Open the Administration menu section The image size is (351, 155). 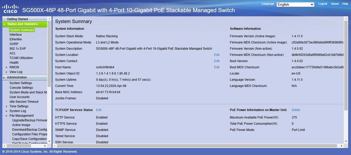17,77
